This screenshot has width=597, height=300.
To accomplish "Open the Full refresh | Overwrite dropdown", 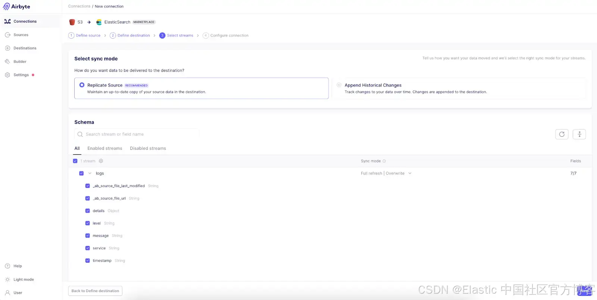I will (x=386, y=173).
